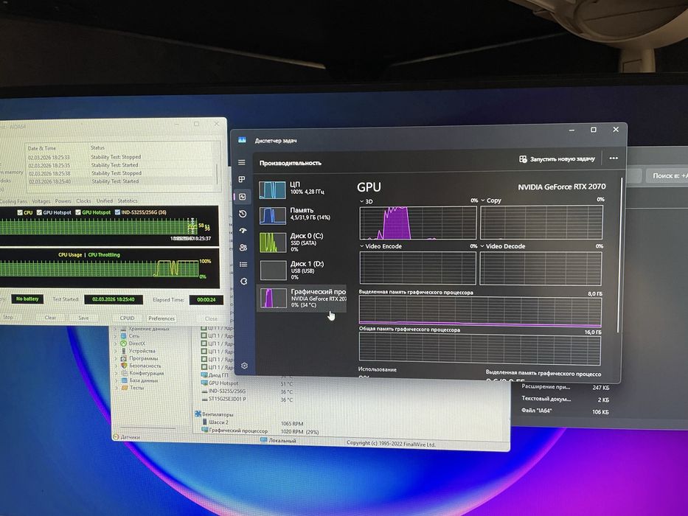This screenshot has height=516, width=688.
Task: Toggle white GPU Hotspot graph checkbox
Action: 39,212
